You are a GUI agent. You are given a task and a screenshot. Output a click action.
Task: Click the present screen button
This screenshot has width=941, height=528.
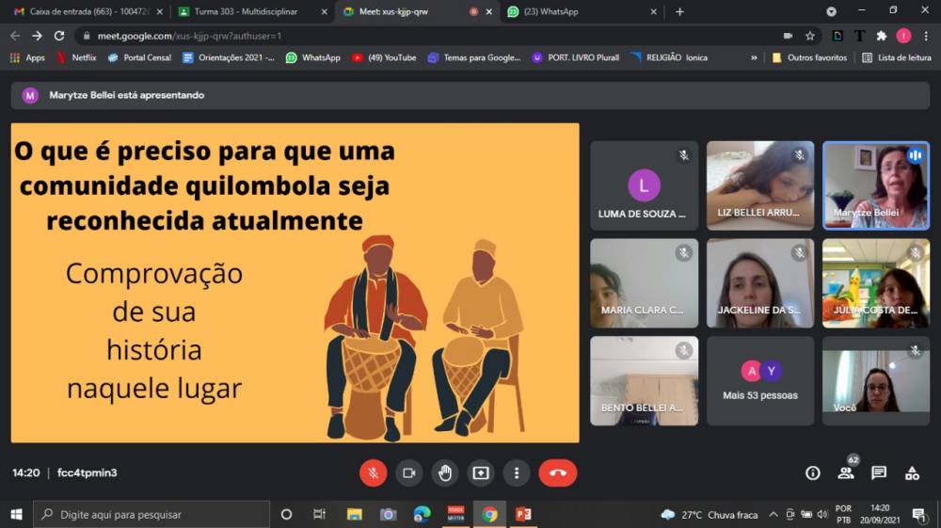click(x=481, y=472)
